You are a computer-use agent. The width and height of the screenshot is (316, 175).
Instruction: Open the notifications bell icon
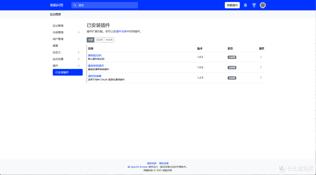point(245,5)
